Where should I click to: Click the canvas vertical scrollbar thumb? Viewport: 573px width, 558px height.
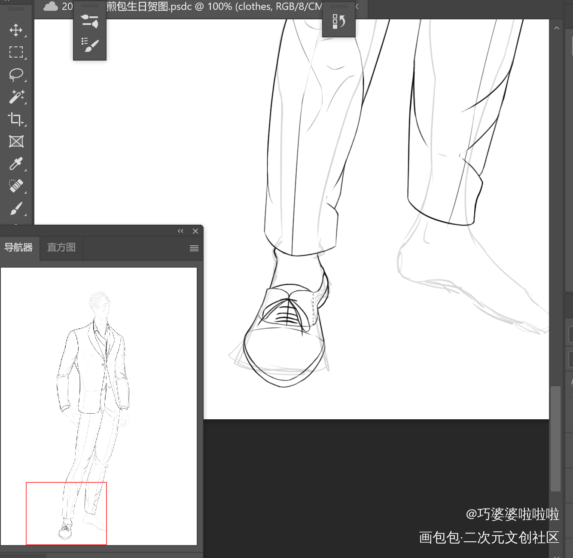click(555, 438)
